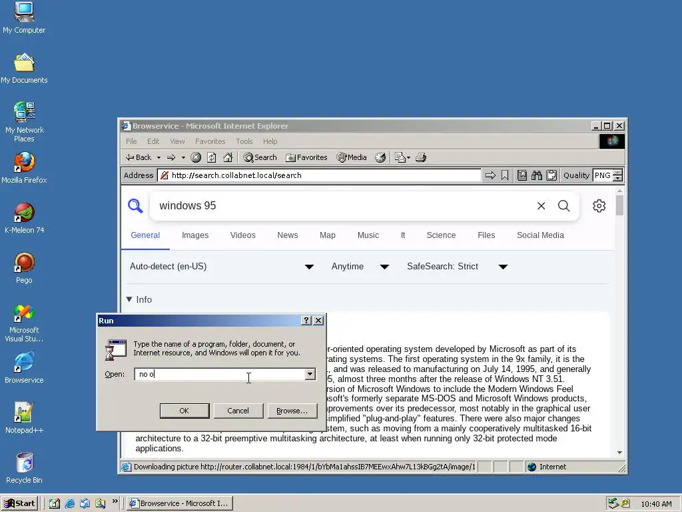Screen dimensions: 682x512
Task: Click the Go arrow beside address bar
Action: [x=490, y=175]
